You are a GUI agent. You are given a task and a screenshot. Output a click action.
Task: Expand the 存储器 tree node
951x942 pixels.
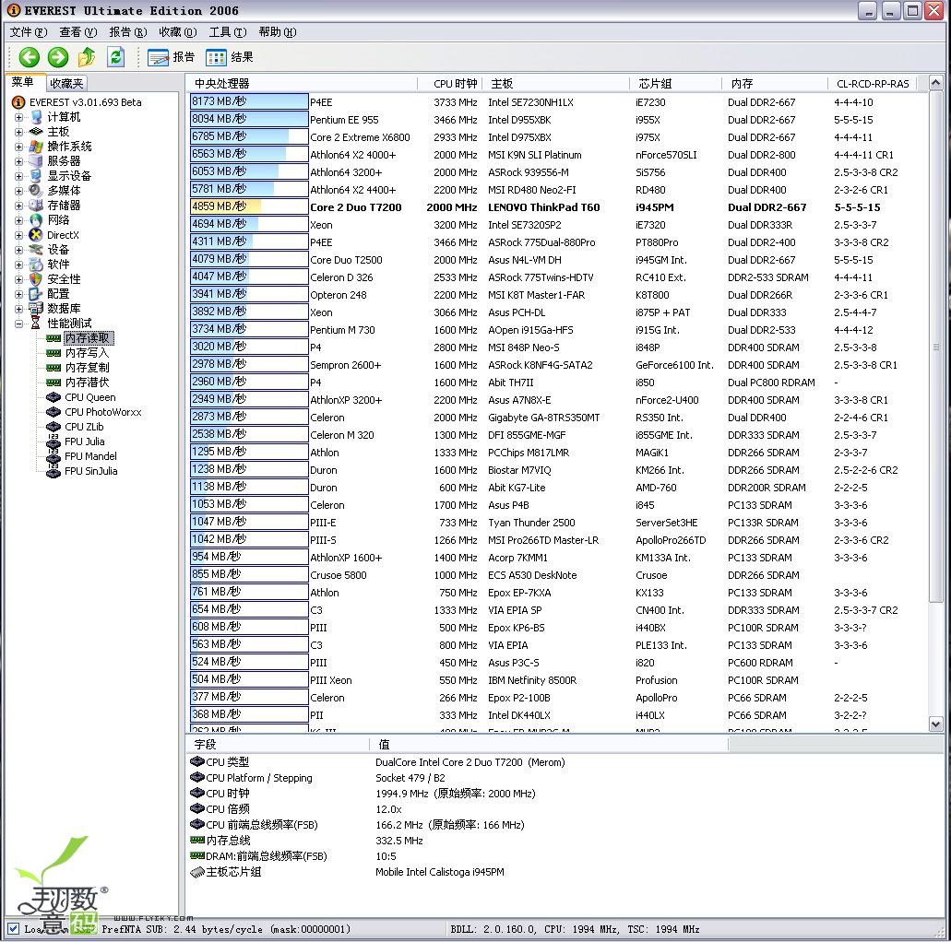(18, 205)
